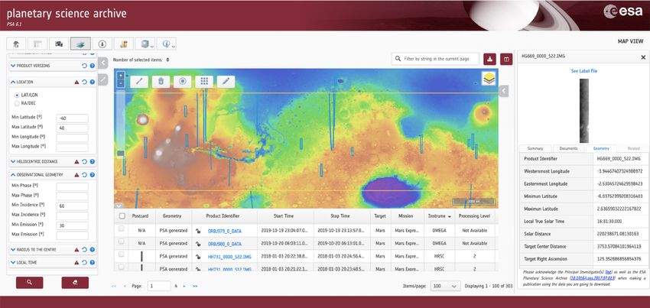Viewport: 650px width, 308px height.
Task: Select the RA/DEC radio button
Action: tap(17, 103)
